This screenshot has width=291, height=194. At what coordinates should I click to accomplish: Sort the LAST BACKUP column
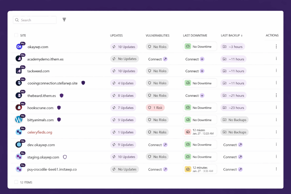pos(232,35)
